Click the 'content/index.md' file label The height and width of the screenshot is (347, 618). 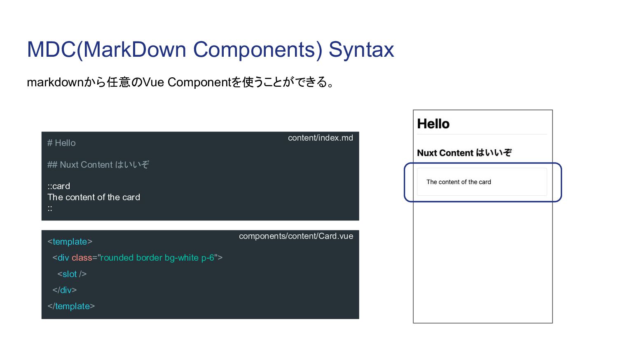click(320, 138)
